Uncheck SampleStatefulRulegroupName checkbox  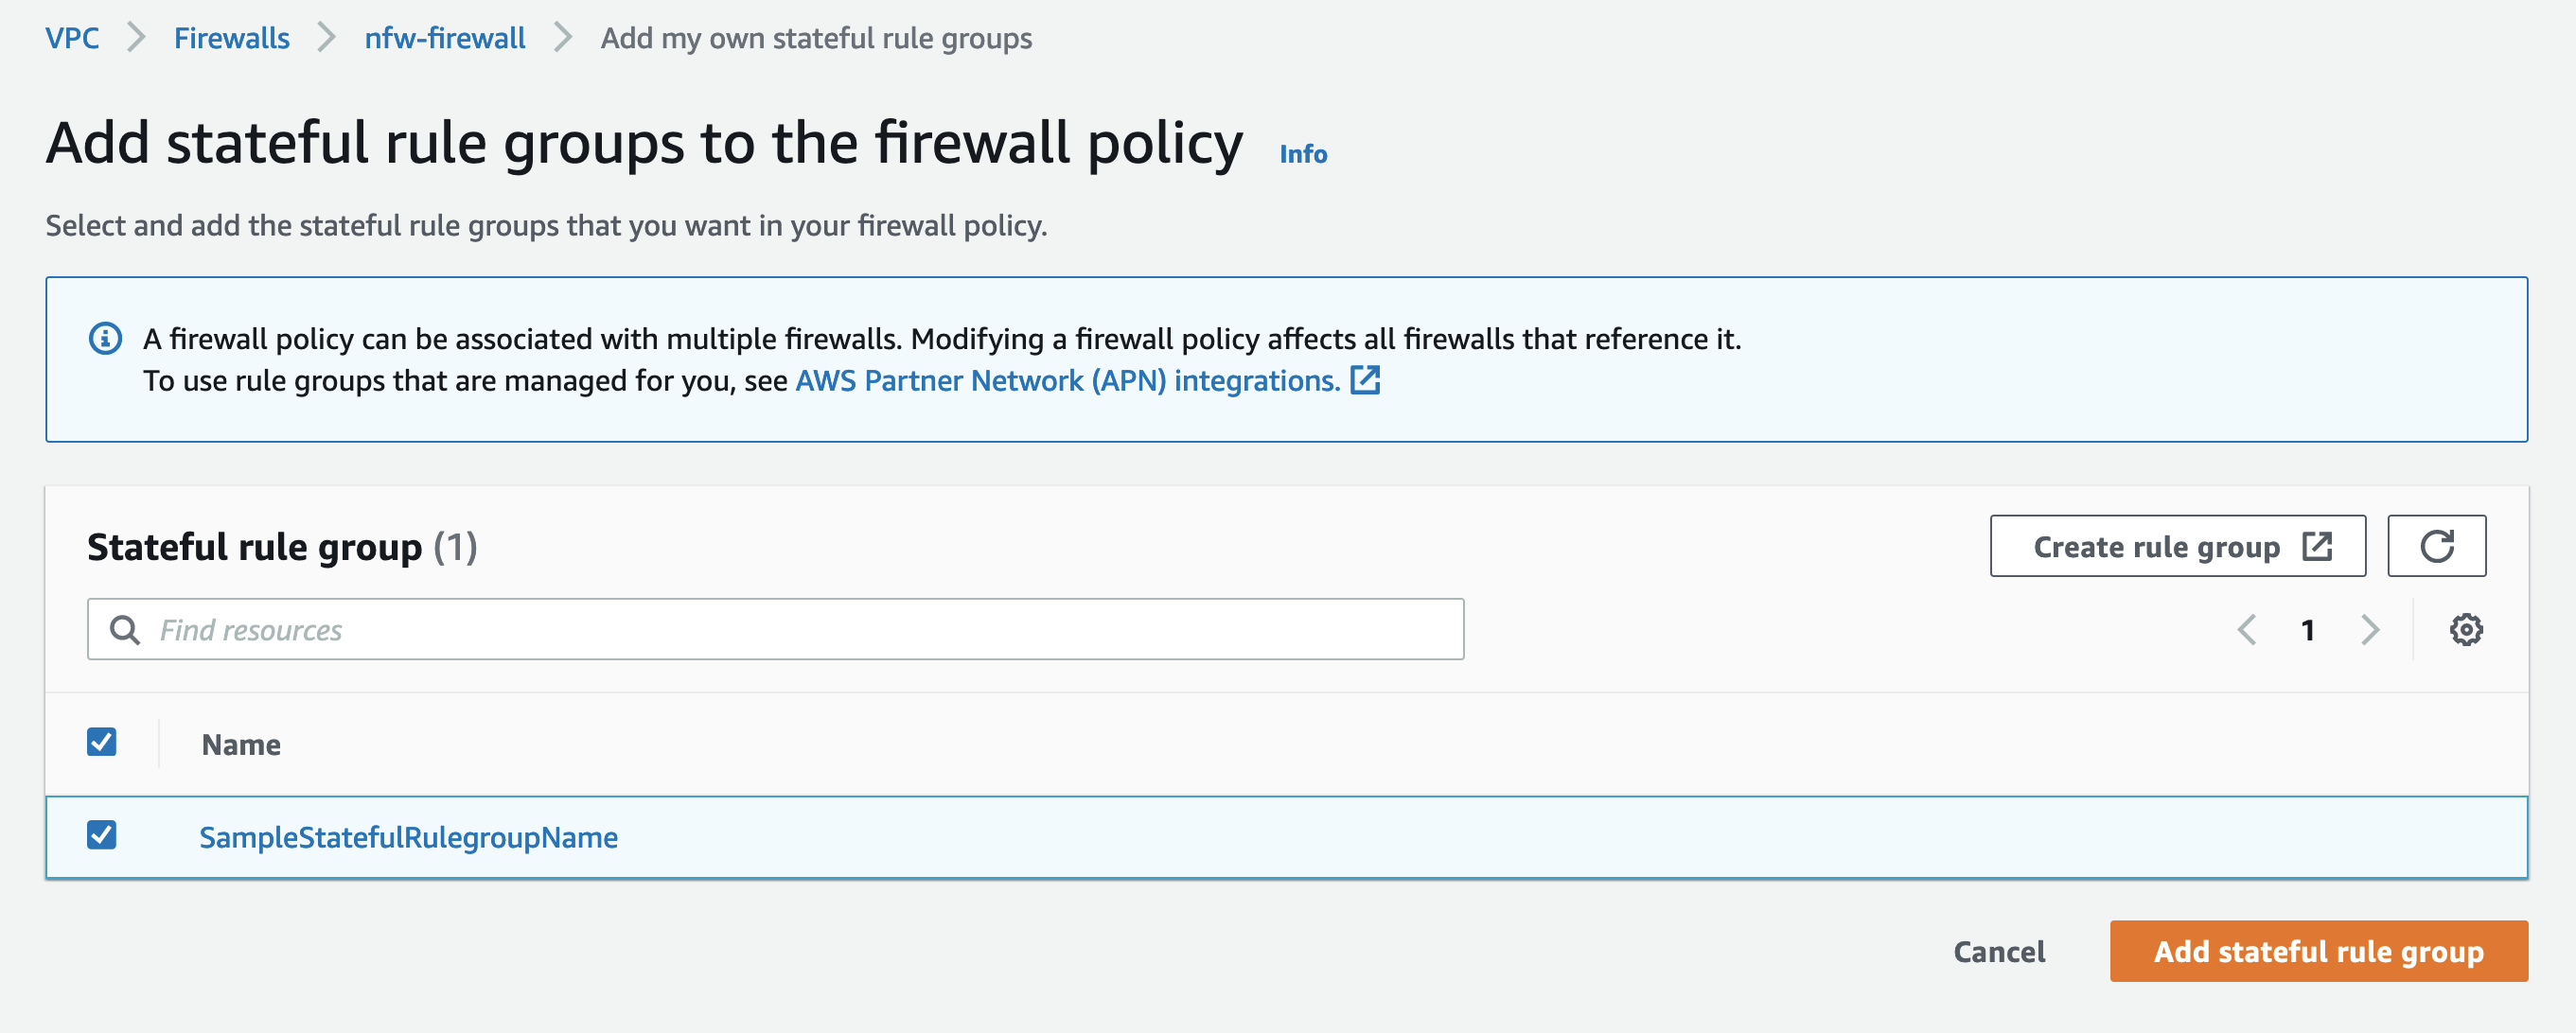tap(102, 835)
